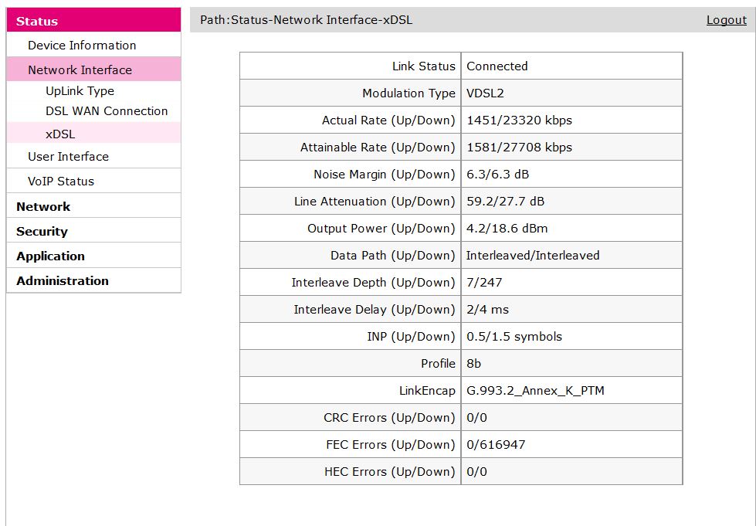Viewport: 756px width, 526px height.
Task: Click the Actual Rate value cell
Action: [519, 120]
